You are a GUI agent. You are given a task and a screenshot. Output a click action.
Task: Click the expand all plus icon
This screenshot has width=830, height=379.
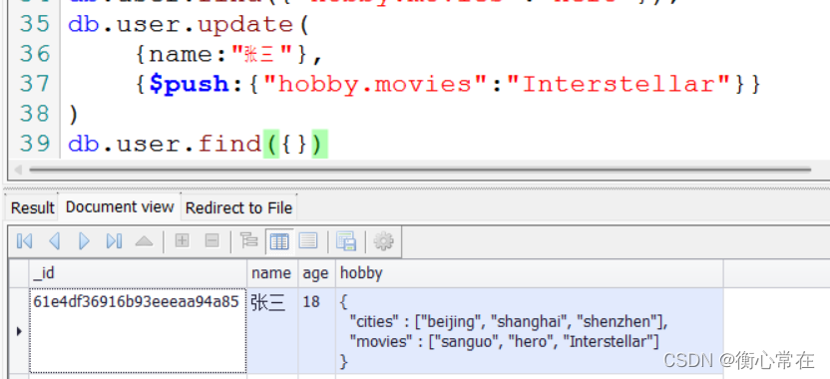[183, 241]
